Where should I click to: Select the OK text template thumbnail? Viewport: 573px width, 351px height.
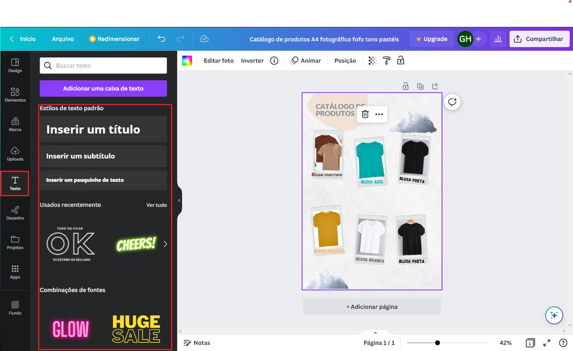[71, 244]
